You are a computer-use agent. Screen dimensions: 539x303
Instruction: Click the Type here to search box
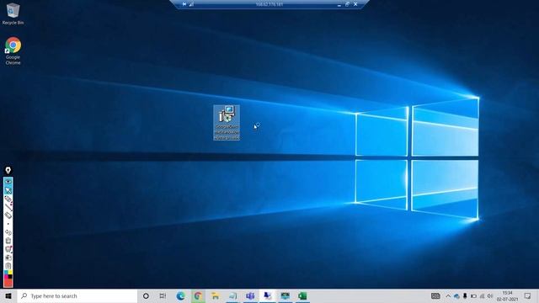77,295
